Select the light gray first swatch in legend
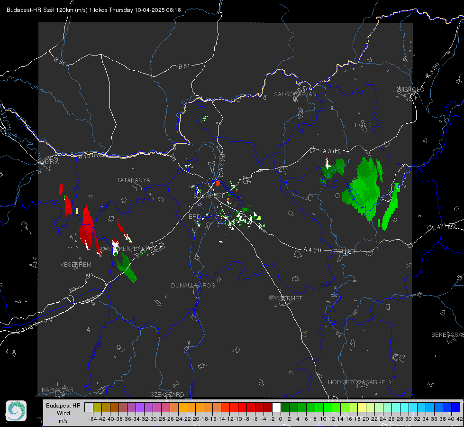 89,407
